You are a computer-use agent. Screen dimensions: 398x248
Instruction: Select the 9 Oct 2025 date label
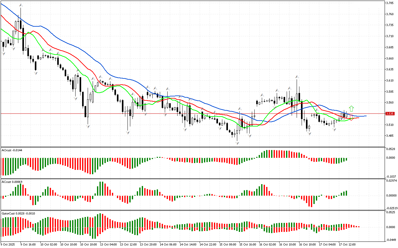point(8,244)
